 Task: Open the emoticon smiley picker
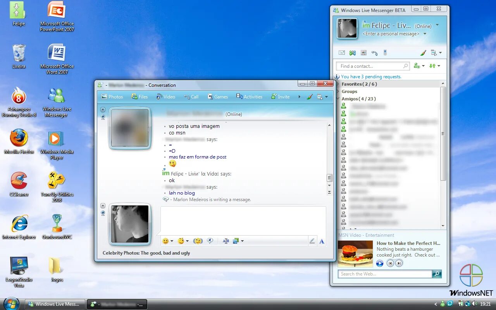click(x=167, y=241)
